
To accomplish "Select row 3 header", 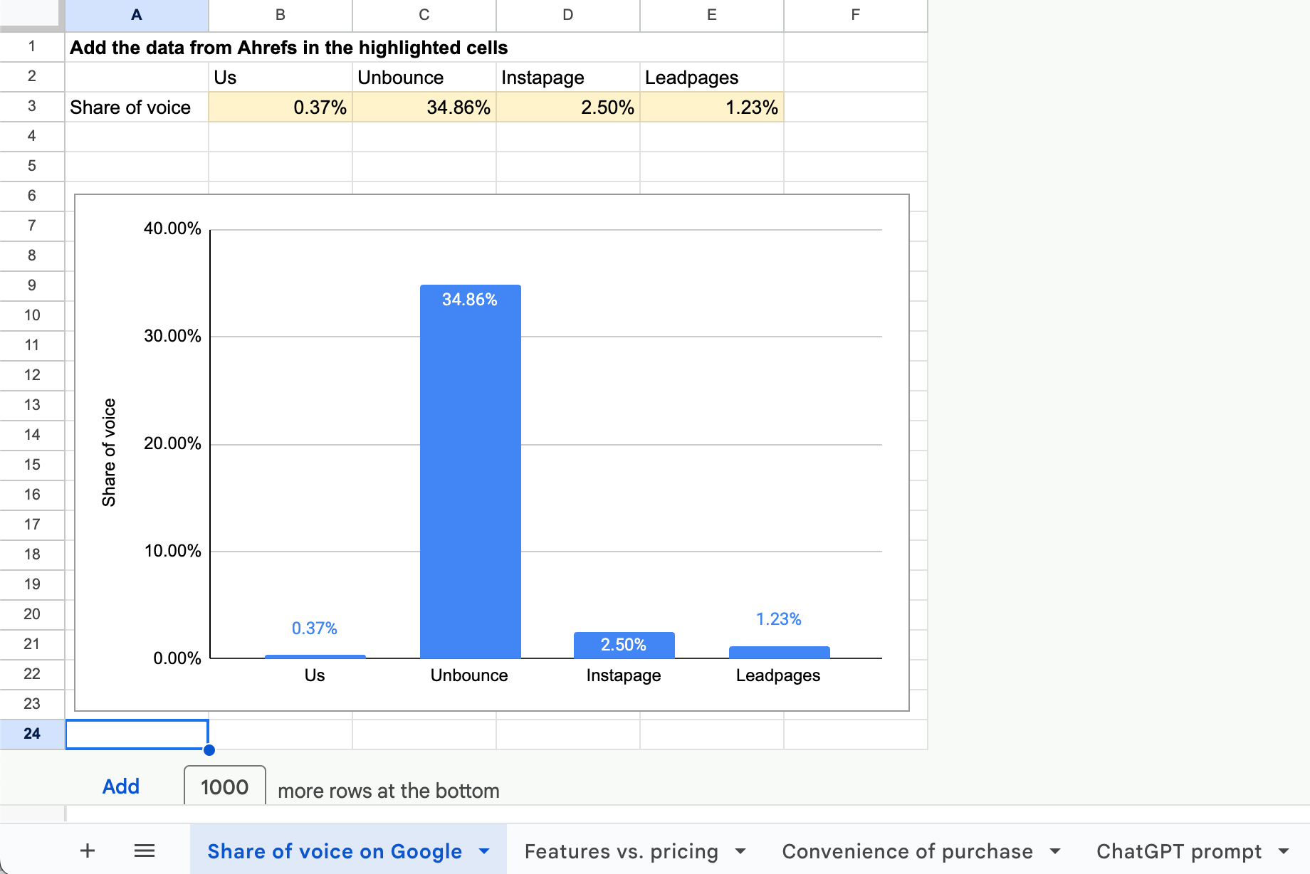I will pyautogui.click(x=31, y=107).
